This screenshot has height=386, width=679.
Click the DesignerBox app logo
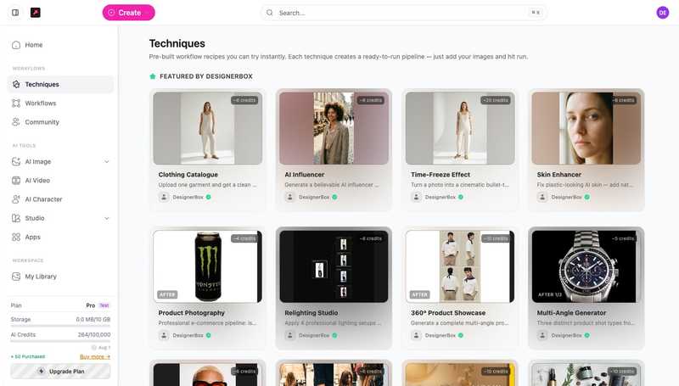36,13
